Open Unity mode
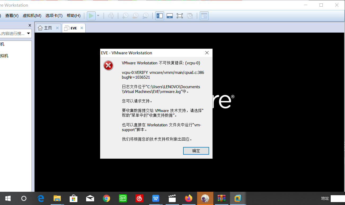The width and height of the screenshot is (345, 205). pyautogui.click(x=190, y=16)
